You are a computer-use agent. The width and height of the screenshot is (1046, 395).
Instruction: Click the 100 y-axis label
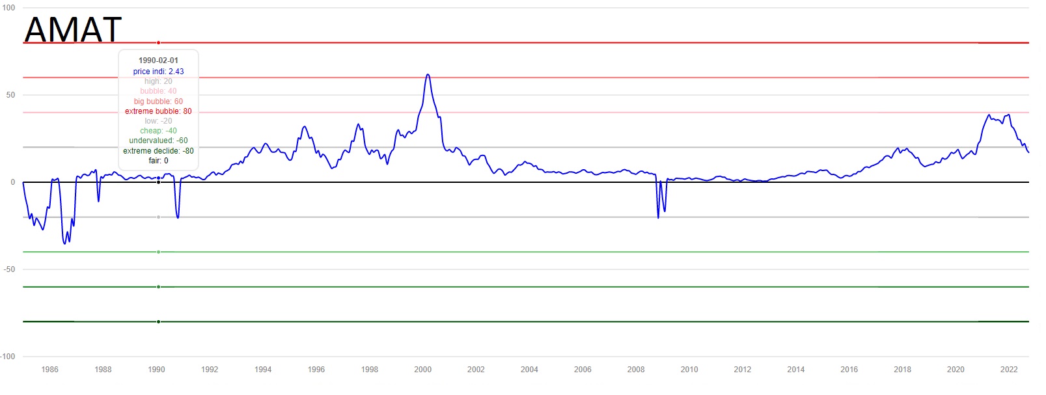(x=9, y=8)
